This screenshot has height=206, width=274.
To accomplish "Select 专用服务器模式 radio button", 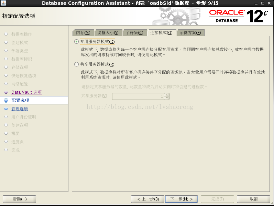I will coord(76,42).
